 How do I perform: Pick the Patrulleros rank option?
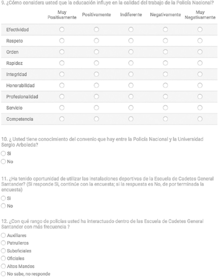click(x=3, y=243)
